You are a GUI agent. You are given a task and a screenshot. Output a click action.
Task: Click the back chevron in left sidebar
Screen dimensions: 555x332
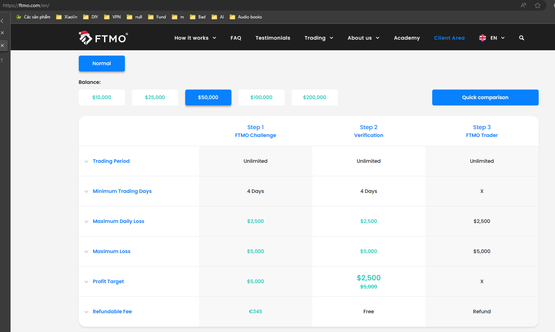(x=2, y=21)
